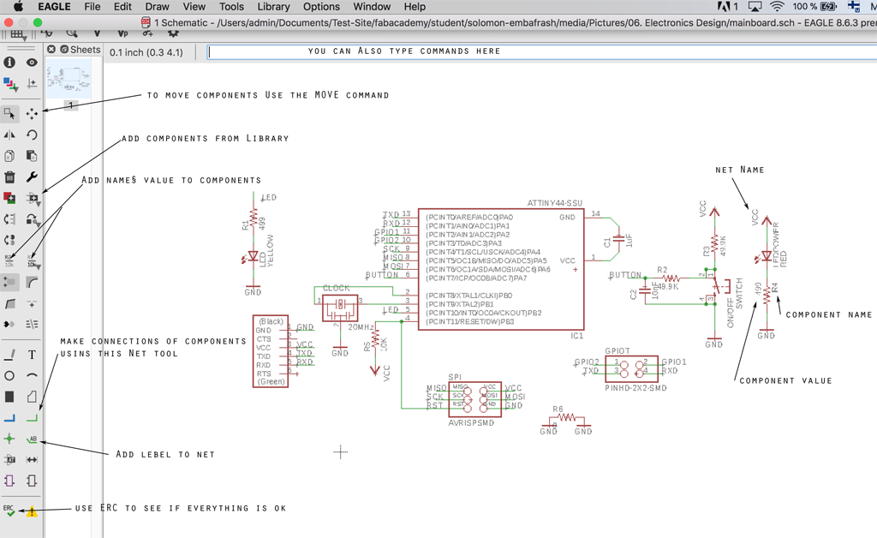Select the Circle tool

pyautogui.click(x=9, y=376)
